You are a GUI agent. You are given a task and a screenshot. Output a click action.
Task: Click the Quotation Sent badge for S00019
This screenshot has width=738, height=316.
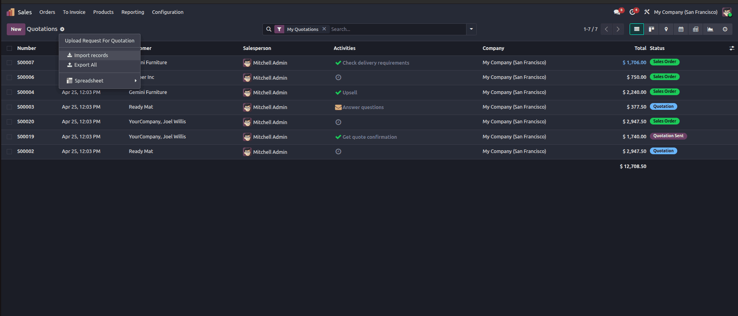(668, 136)
